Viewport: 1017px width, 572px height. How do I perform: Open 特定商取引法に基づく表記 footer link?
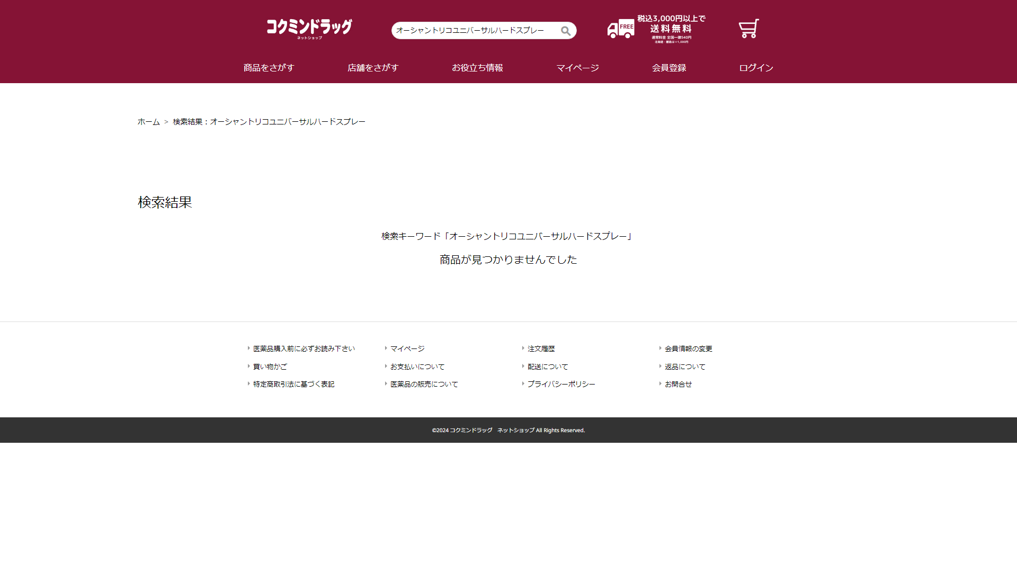(293, 384)
